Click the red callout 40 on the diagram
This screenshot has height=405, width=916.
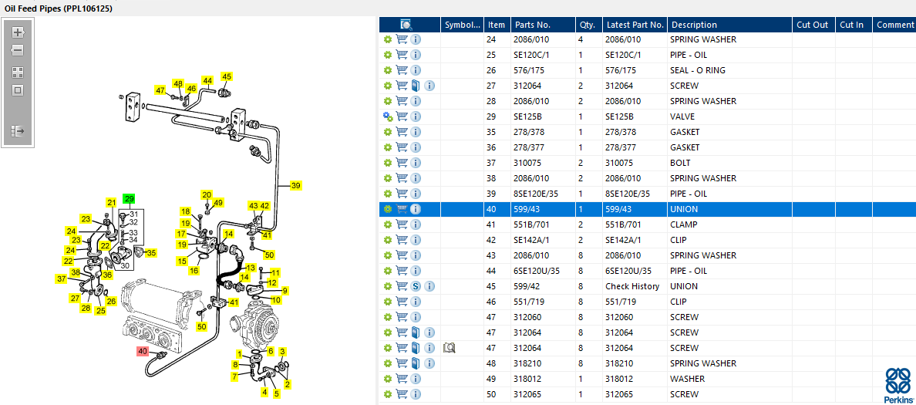[143, 351]
